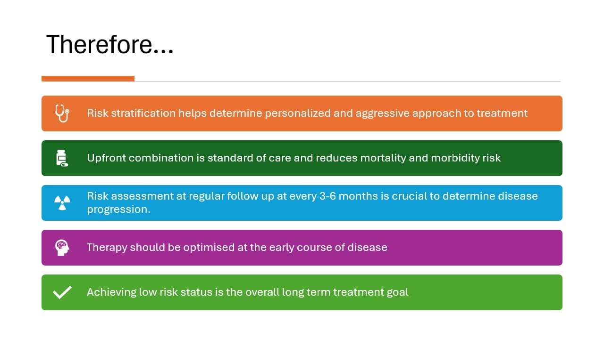Select the 'Therefore...' slide title
Image resolution: width=604 pixels, height=339 pixels.
[x=110, y=45]
